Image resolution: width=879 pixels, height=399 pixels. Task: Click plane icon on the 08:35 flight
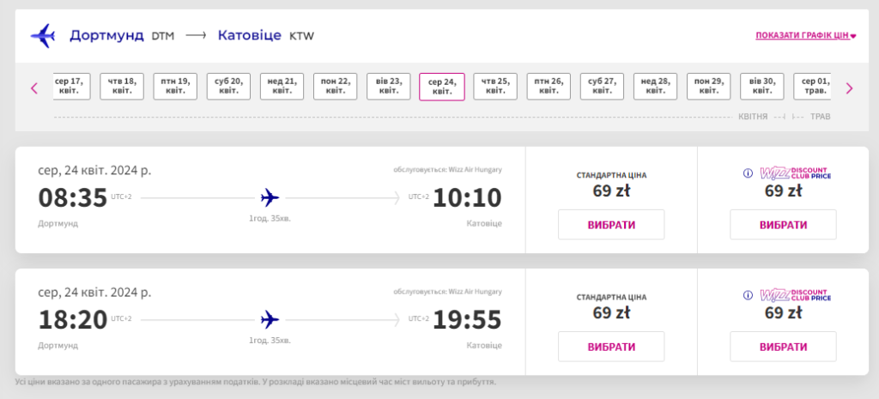[x=270, y=198]
